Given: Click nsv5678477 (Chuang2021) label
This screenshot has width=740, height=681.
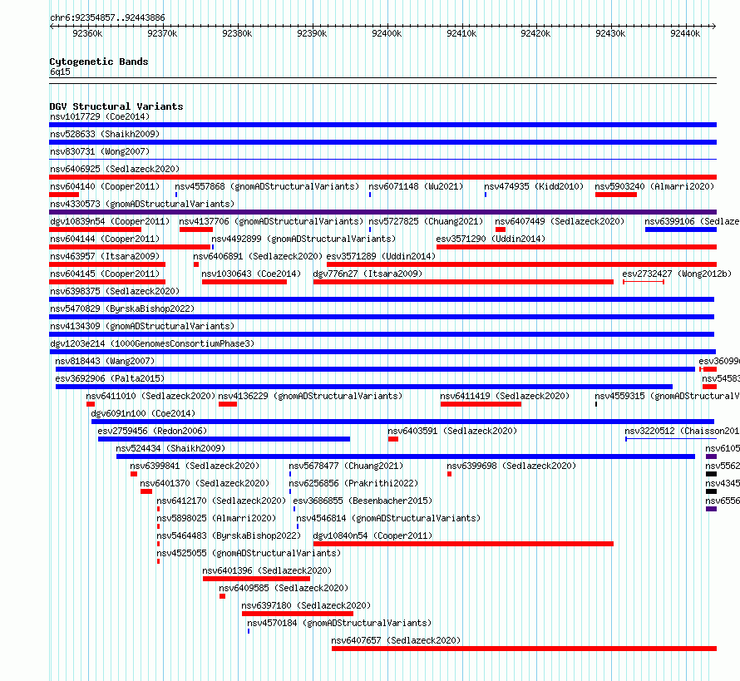Looking at the screenshot, I should click(346, 466).
